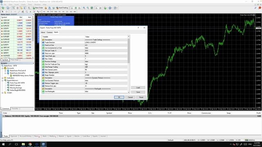262x147 pixels.
Task: Click the taskbar search icon
Action: coord(10,144)
